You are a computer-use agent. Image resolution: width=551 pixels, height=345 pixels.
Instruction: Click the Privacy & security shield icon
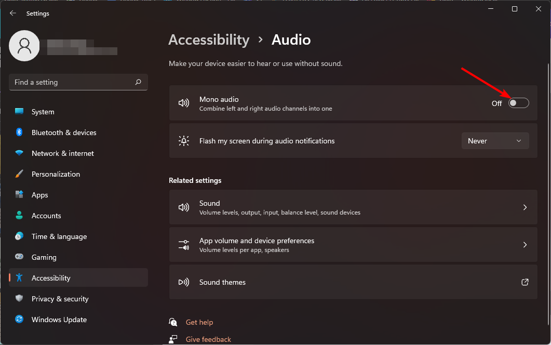tap(19, 299)
